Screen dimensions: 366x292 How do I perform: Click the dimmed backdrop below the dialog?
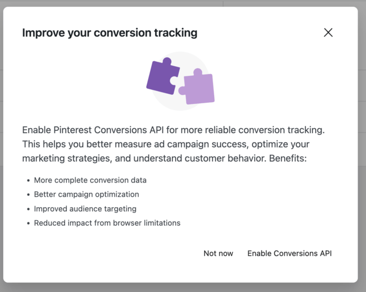click(x=183, y=288)
